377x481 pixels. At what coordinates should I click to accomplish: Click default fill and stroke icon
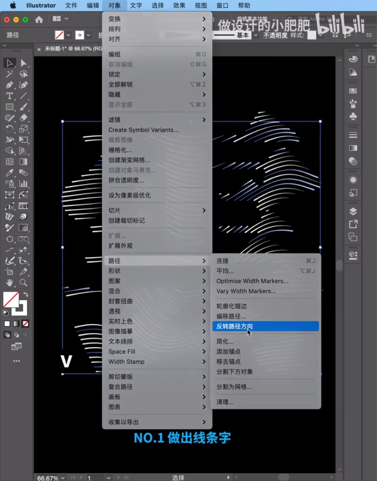(x=5, y=313)
